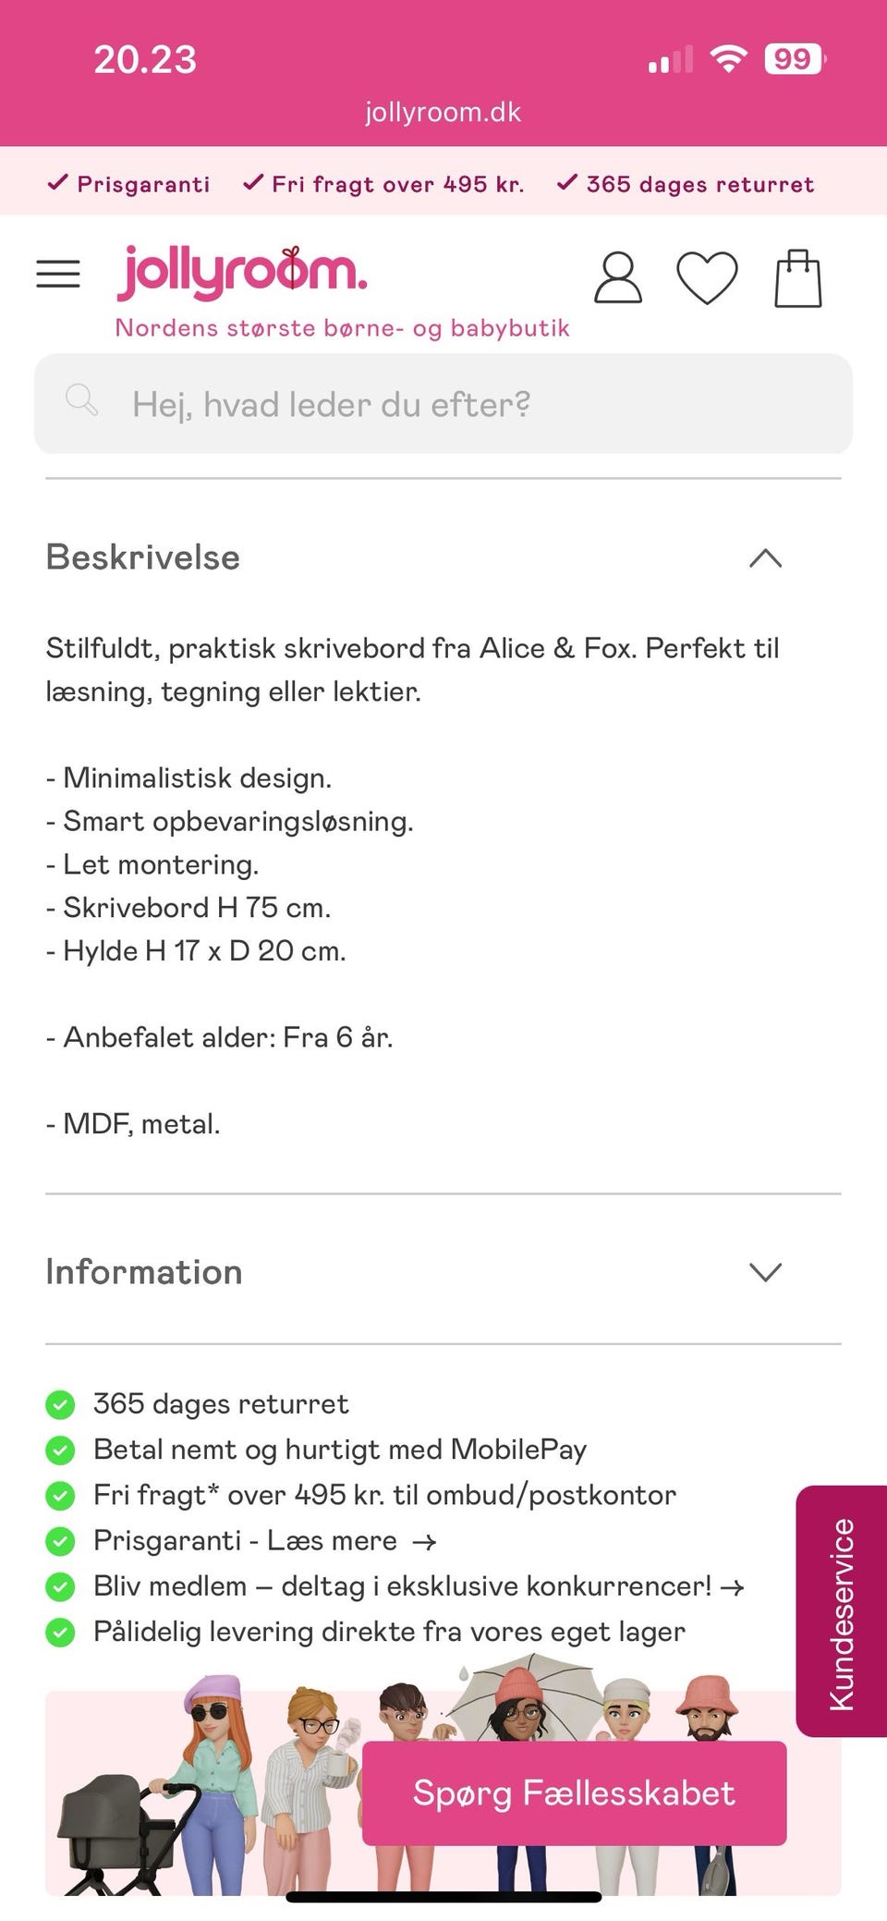Tap the Information section heading
This screenshot has height=1921, width=887.
tap(144, 1272)
